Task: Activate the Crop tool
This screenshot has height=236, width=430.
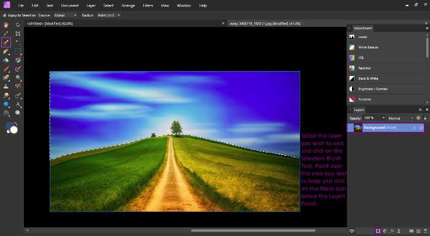Action: coord(18,34)
